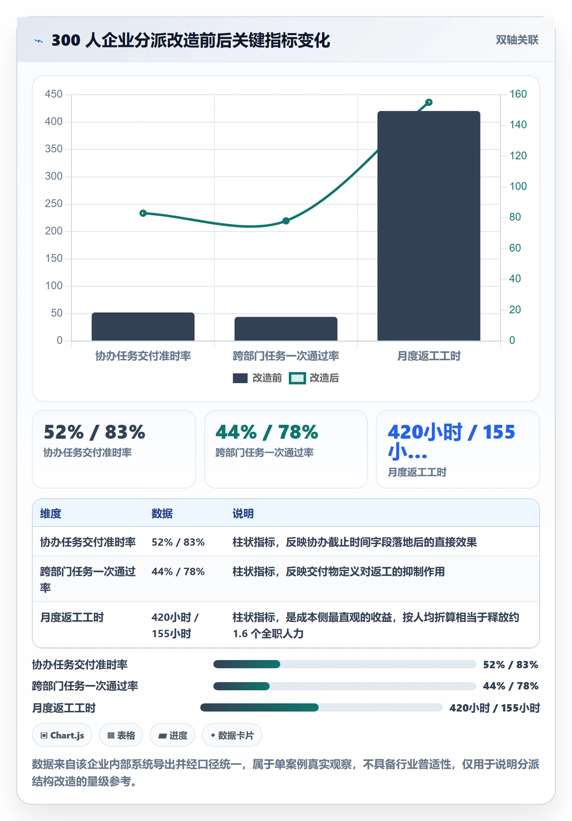Click the 说明 column header
Image resolution: width=572 pixels, height=821 pixels.
[243, 513]
